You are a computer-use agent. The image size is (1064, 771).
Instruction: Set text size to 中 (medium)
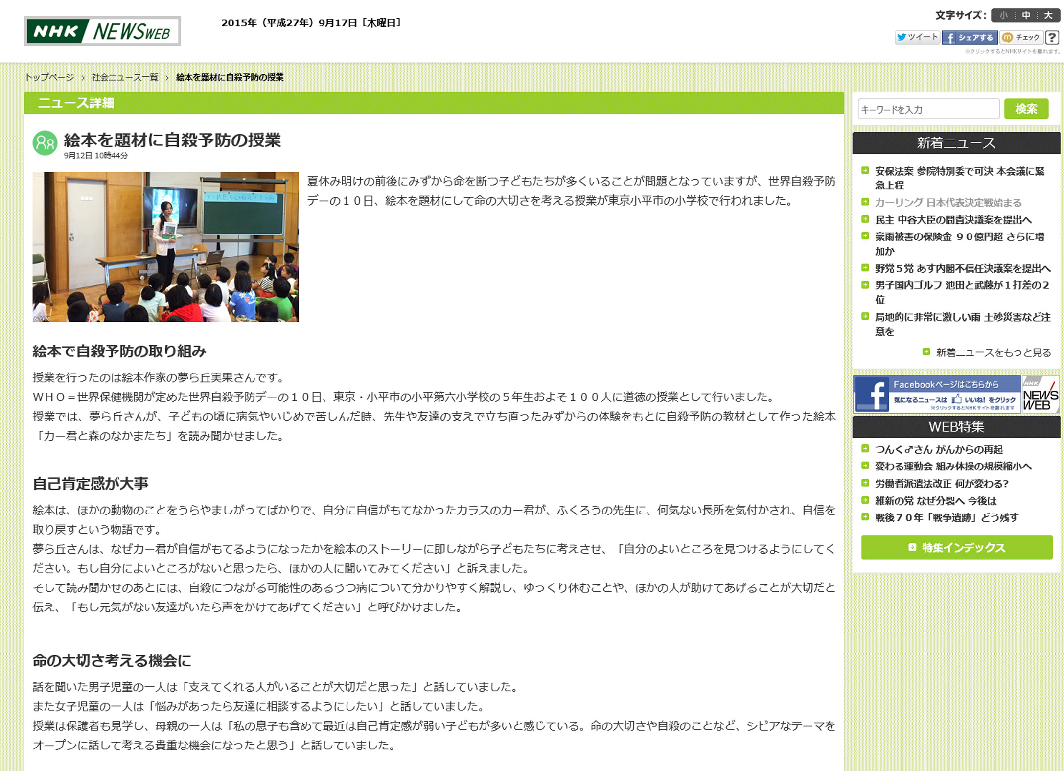pos(1026,15)
